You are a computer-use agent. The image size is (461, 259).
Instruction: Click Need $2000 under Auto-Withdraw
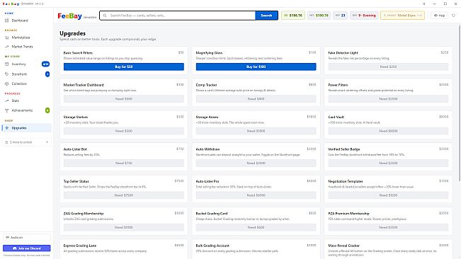pyautogui.click(x=256, y=163)
